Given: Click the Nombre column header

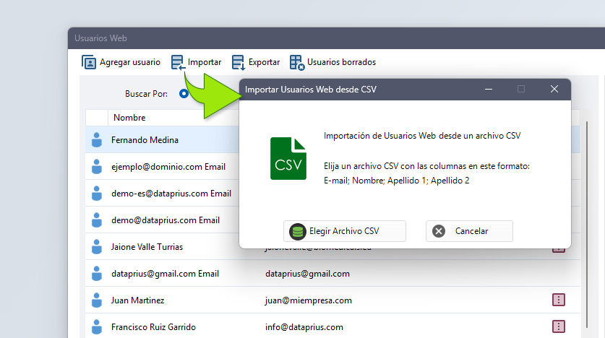Looking at the screenshot, I should [x=129, y=118].
